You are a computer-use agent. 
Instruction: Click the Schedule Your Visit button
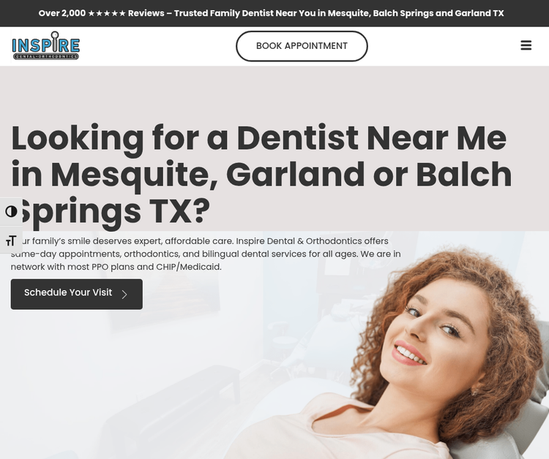(x=77, y=294)
